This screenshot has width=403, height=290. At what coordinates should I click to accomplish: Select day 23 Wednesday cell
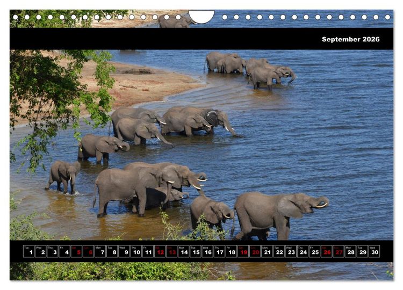pyautogui.click(x=291, y=251)
